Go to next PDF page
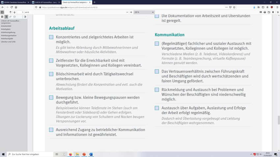This screenshot has height=157, width=280. pos(15,12)
